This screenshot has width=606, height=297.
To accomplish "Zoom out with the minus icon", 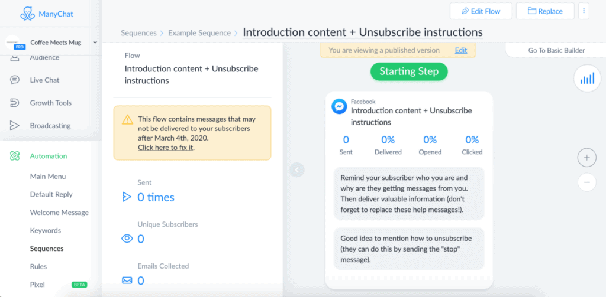I will pyautogui.click(x=586, y=182).
